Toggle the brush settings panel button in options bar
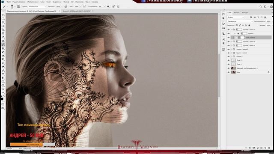Image resolution: width=274 pixels, height=154 pixels. point(18,6)
